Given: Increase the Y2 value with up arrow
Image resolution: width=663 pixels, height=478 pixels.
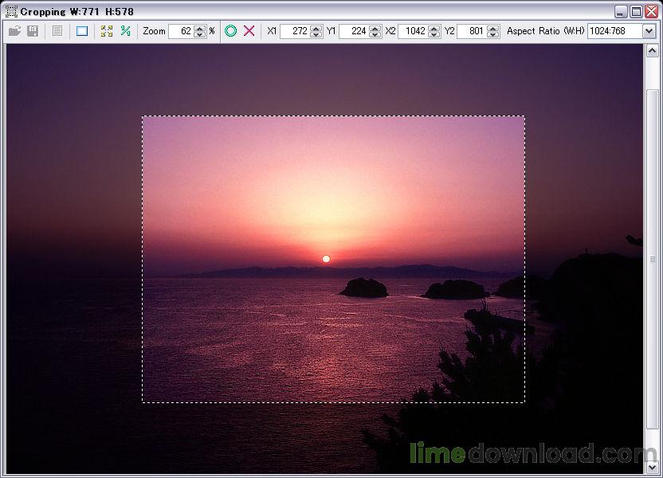Looking at the screenshot, I should [492, 28].
